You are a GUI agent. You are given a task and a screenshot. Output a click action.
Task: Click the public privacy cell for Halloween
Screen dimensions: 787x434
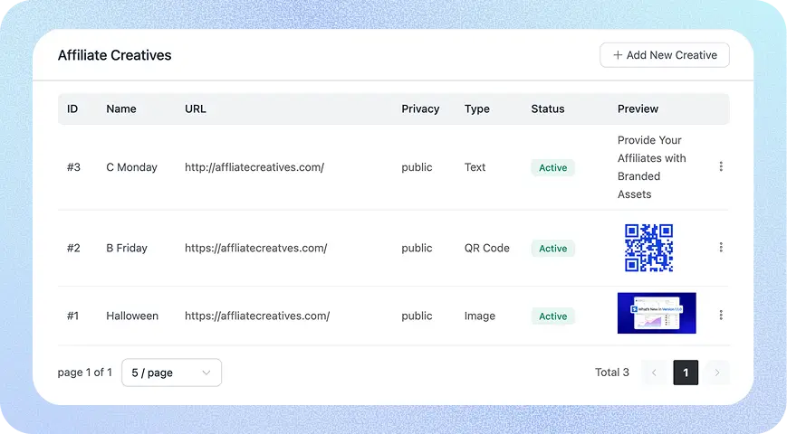pos(417,316)
